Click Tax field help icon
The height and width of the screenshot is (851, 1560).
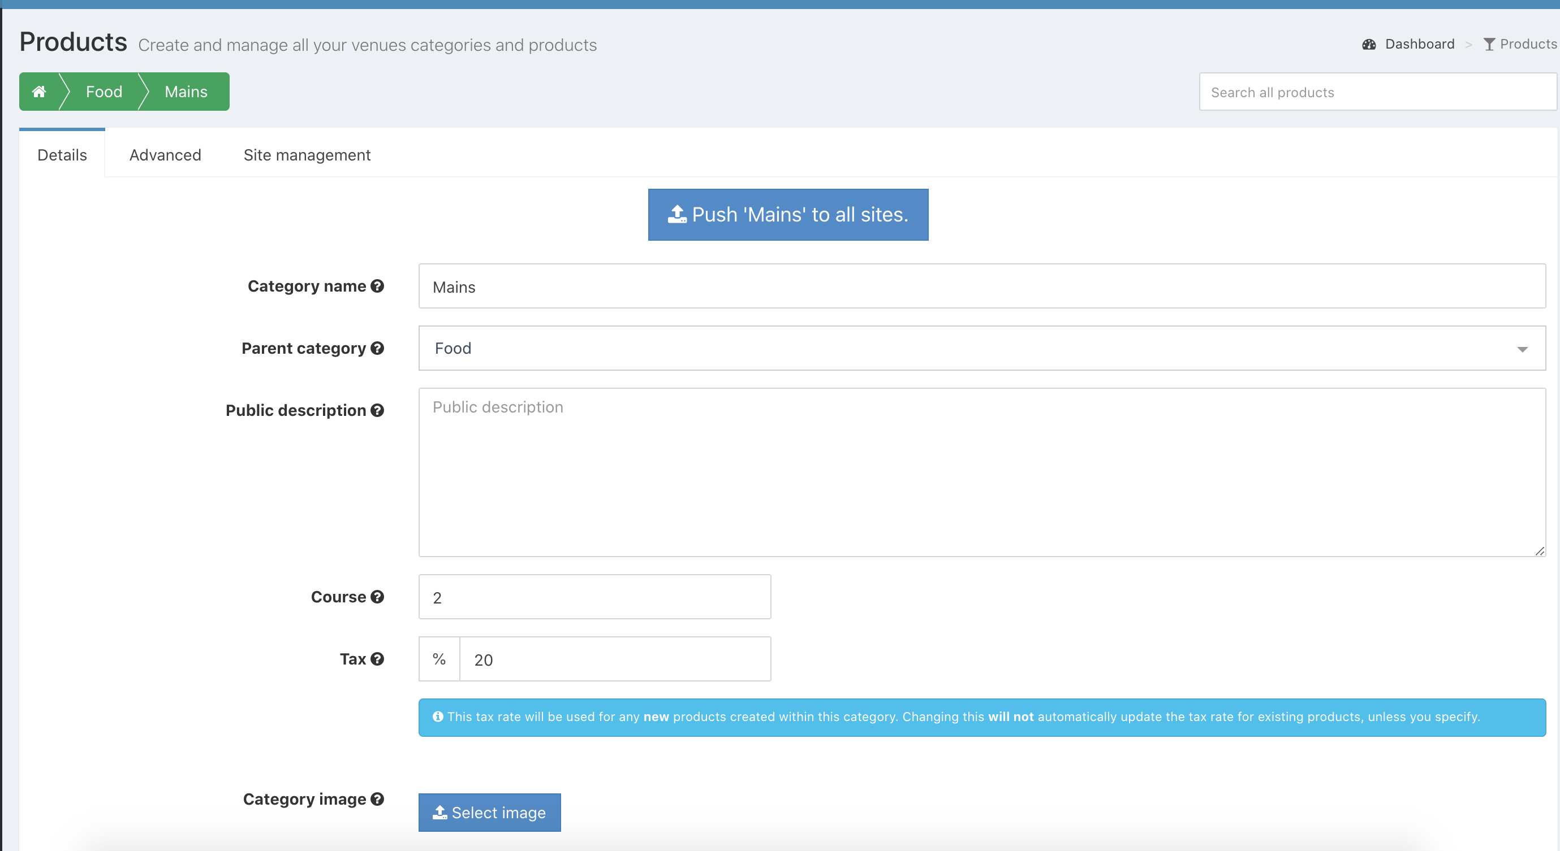click(x=377, y=659)
